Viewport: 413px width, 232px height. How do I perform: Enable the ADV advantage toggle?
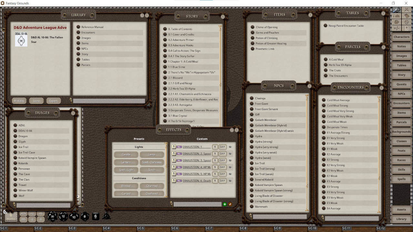point(24,213)
